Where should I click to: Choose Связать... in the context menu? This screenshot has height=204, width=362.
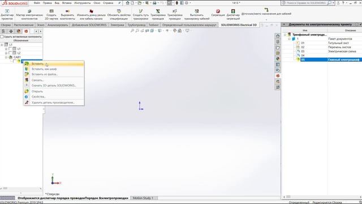(x=54, y=80)
